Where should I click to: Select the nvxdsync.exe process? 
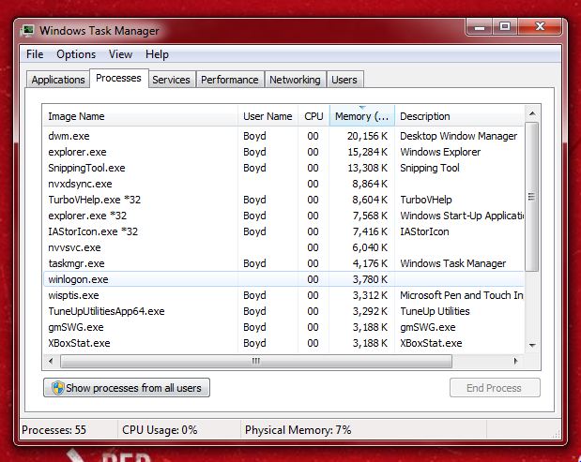pos(283,184)
